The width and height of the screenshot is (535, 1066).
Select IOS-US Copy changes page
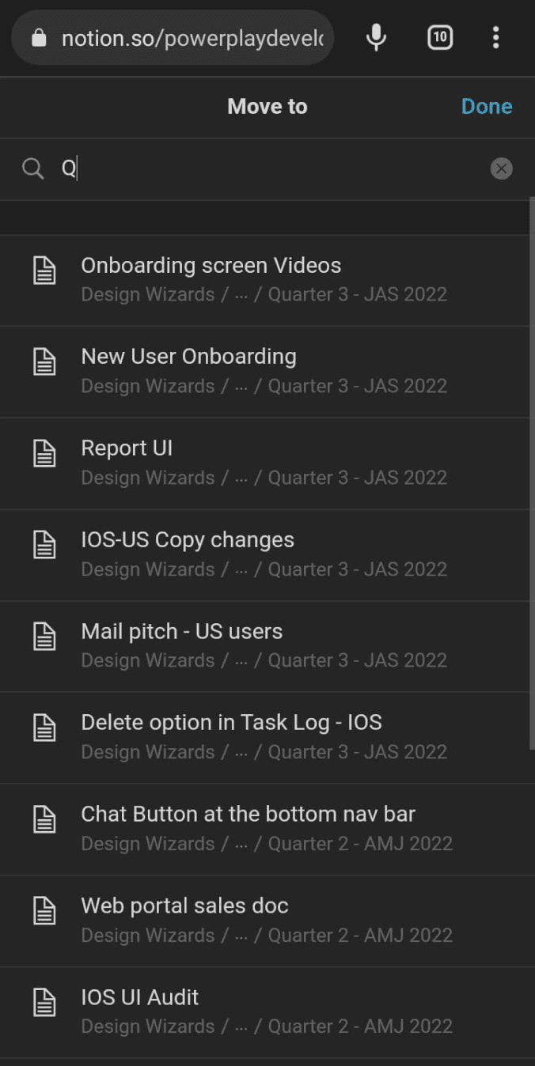pyautogui.click(x=267, y=554)
